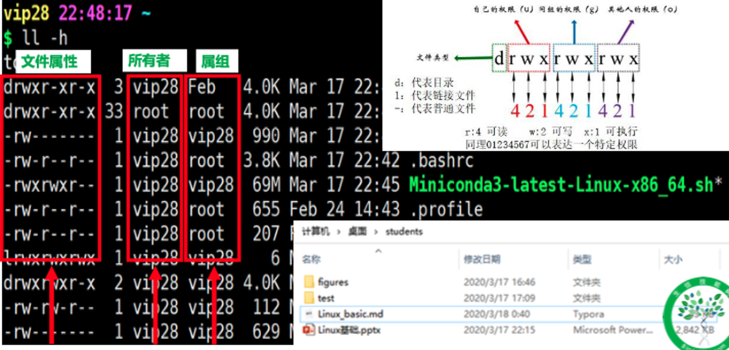The width and height of the screenshot is (729, 350).
Task: Click the 69M file size in terminal
Action: 266,185
